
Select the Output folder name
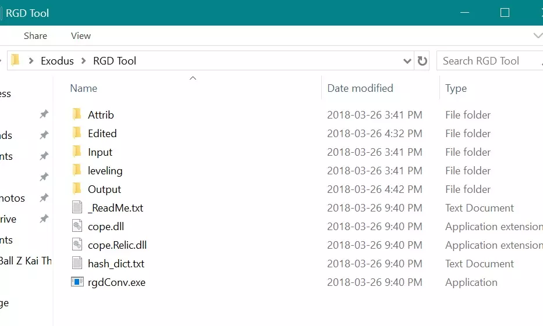pyautogui.click(x=104, y=189)
